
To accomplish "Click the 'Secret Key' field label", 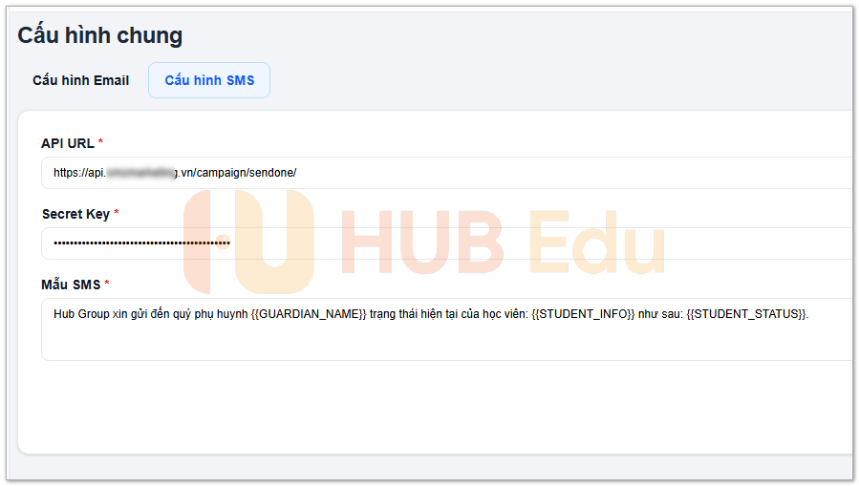I will point(76,214).
